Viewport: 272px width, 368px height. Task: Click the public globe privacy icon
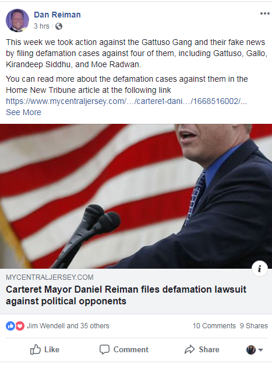(59, 26)
